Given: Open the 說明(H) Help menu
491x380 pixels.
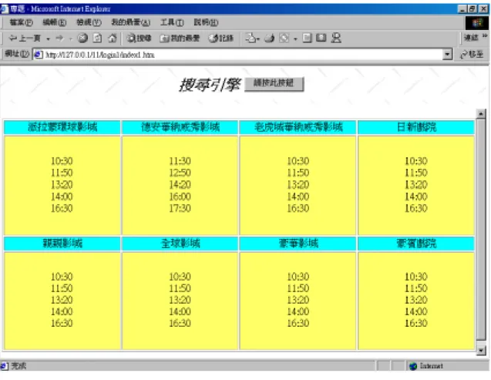Looking at the screenshot, I should [x=206, y=22].
